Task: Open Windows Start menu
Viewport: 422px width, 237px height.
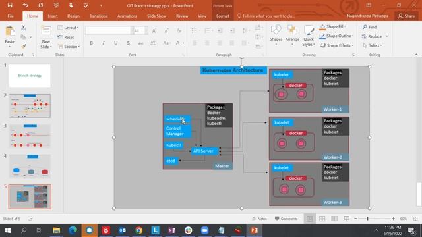Action: [8, 230]
